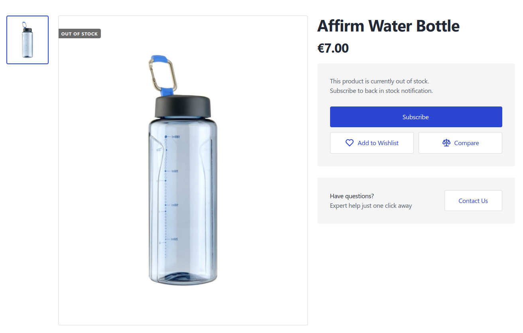Viewport: 523px width, 333px height.
Task: Click the heart icon inside Add to Wishlist
Action: (x=350, y=142)
